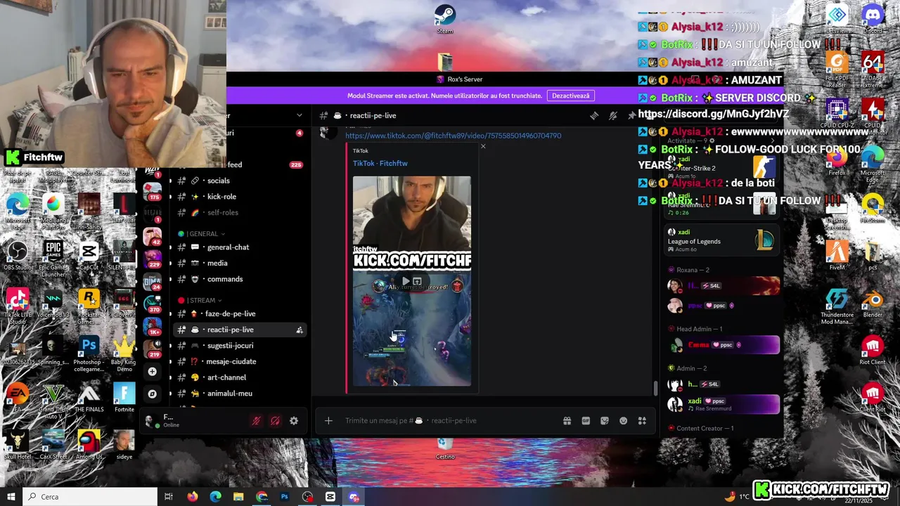Viewport: 900px width, 506px height.
Task: Open pinned messages icon in header
Action: [x=631, y=115]
